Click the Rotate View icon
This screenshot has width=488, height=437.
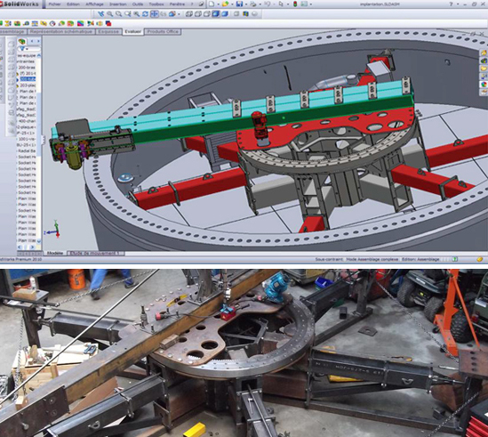tap(146, 14)
